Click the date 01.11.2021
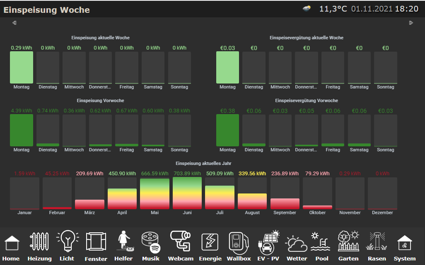Screen dimensions: 425x265 click(372, 9)
